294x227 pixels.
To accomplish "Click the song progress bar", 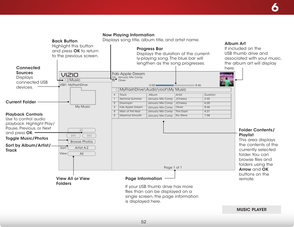I will point(175,85).
